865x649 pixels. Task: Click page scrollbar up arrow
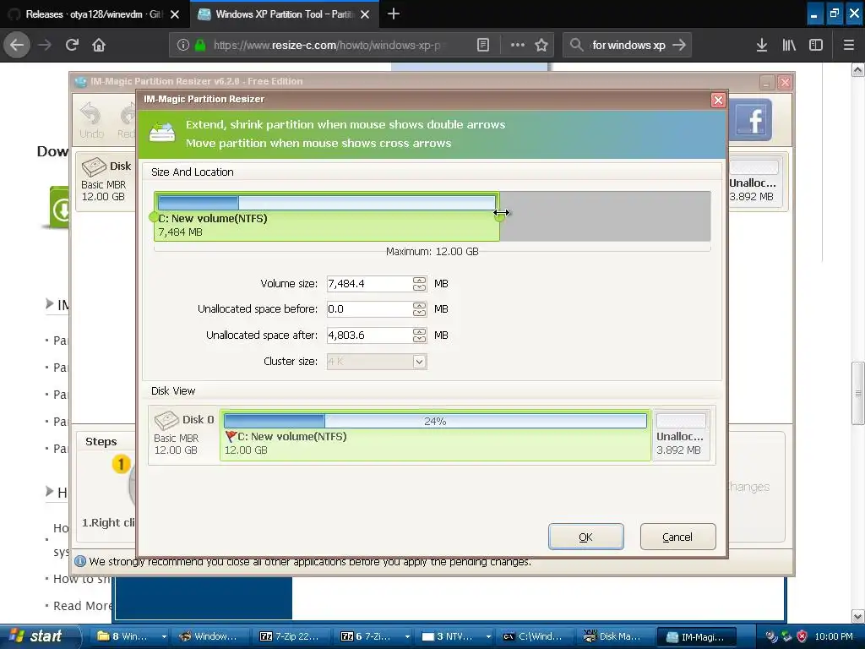(858, 69)
